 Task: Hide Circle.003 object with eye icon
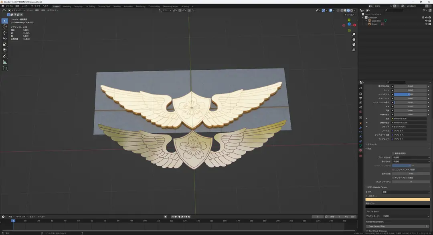(x=426, y=21)
